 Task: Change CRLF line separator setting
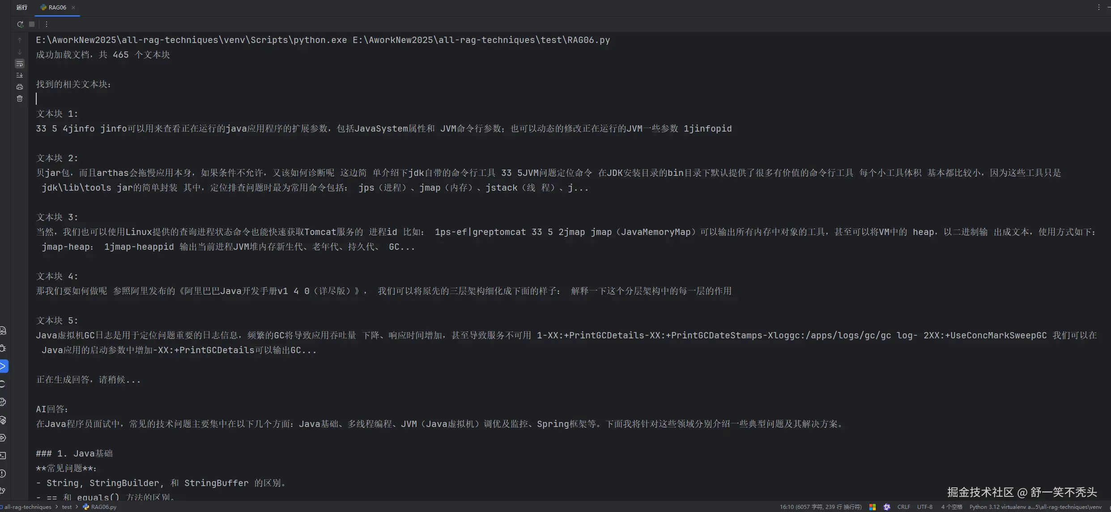click(903, 507)
